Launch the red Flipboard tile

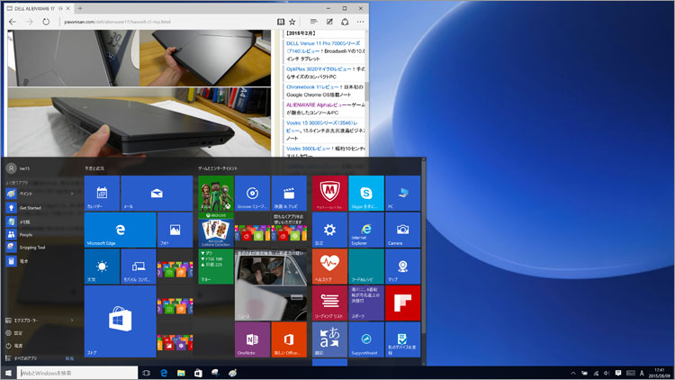tap(402, 303)
